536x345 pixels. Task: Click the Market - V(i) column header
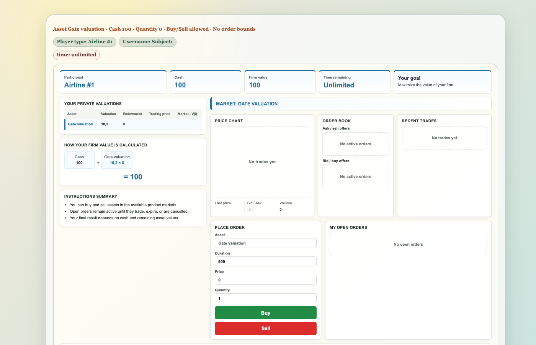[187, 114]
